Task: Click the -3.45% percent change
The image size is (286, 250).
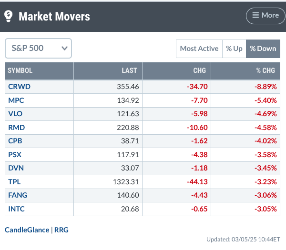Action: 266,168
